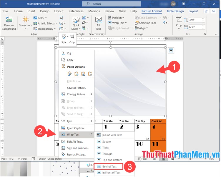Open the Transparency dropdown

tap(44, 29)
